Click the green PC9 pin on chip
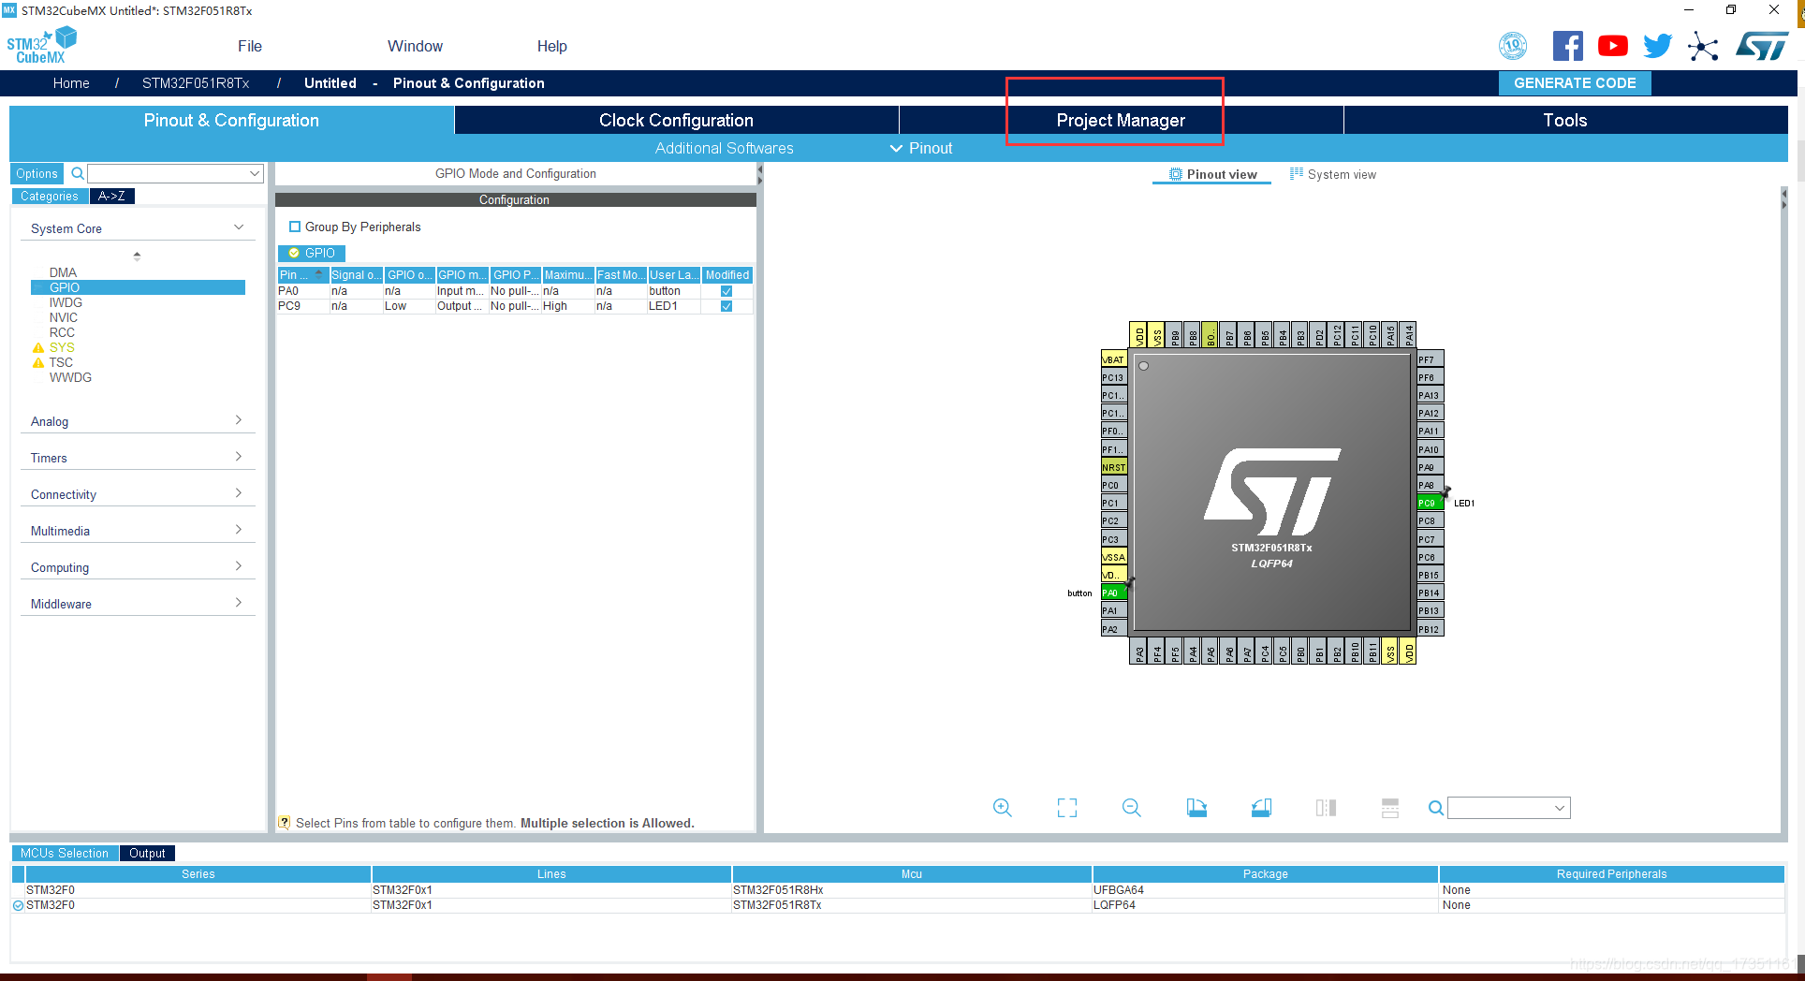The image size is (1805, 981). (1430, 503)
